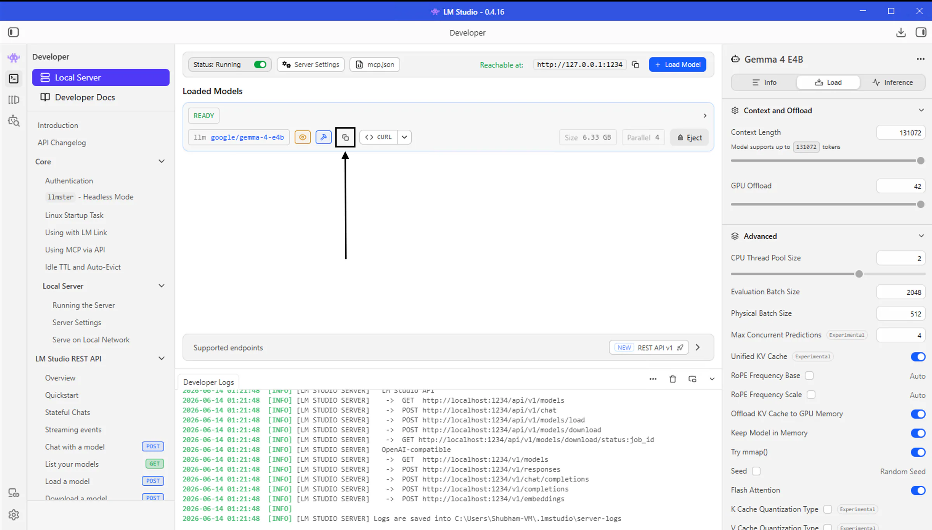Check the K Cache Quantization Type checkbox
Viewport: 932px width, 530px height.
(x=828, y=509)
